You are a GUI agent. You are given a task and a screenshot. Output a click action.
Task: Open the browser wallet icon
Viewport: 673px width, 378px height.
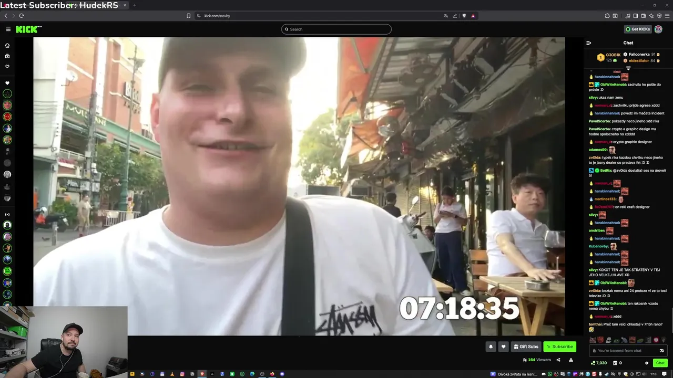coord(644,16)
